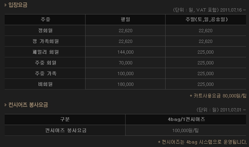The width and height of the screenshot is (249, 147).
Task: Select the 주중 가족 row label
Action: 45,73
